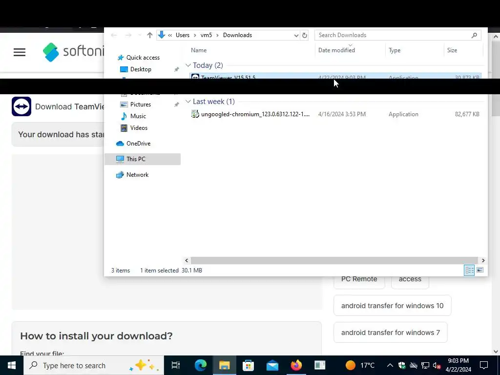Click the Up folder arrow in File Explorer
Screen dimensions: 500x375
click(149, 35)
